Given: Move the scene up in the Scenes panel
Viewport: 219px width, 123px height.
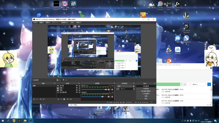Looking at the screenshot, I should [41, 99].
